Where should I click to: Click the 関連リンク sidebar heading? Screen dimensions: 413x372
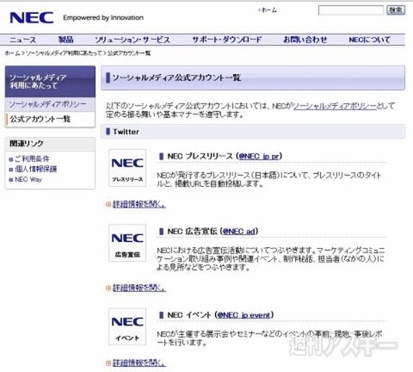click(x=27, y=144)
